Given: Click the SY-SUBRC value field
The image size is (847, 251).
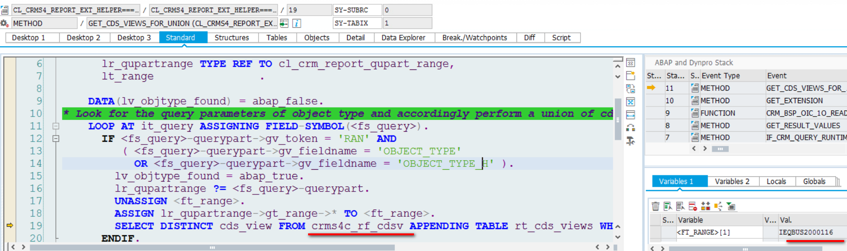Looking at the screenshot, I should click(x=407, y=10).
